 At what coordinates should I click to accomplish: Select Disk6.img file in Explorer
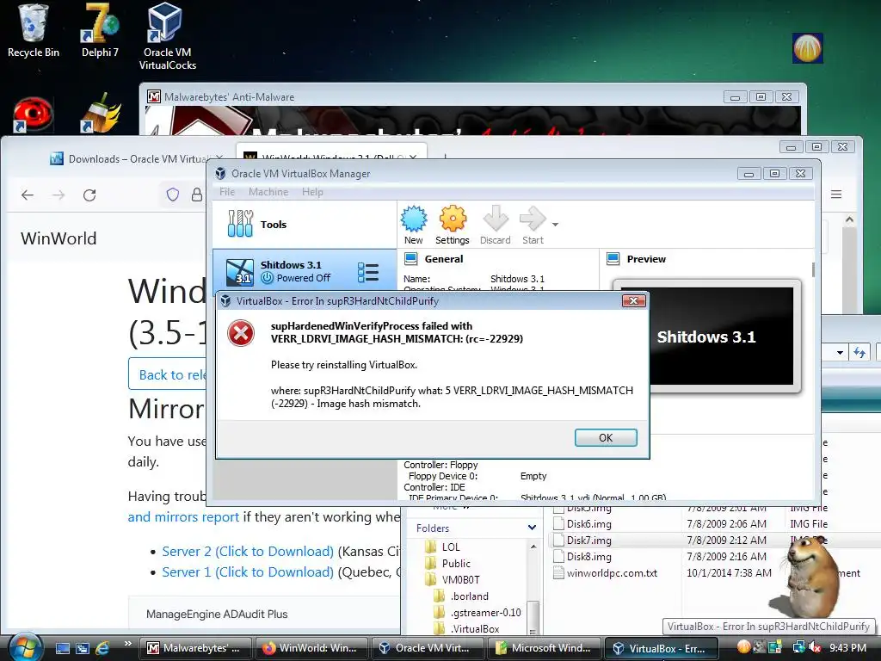[x=588, y=524]
